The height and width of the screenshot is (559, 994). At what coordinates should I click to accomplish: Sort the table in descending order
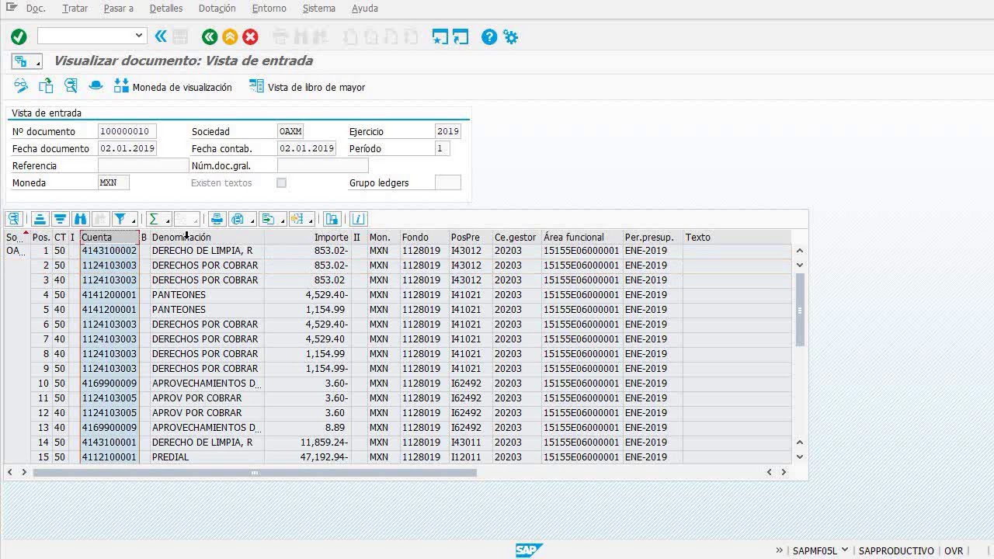[x=60, y=219]
